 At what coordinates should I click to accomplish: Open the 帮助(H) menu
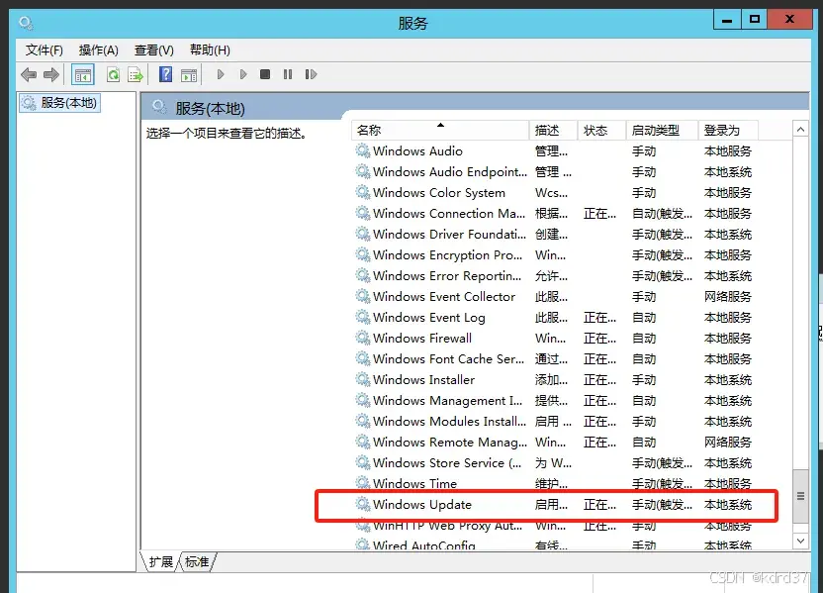(x=210, y=49)
